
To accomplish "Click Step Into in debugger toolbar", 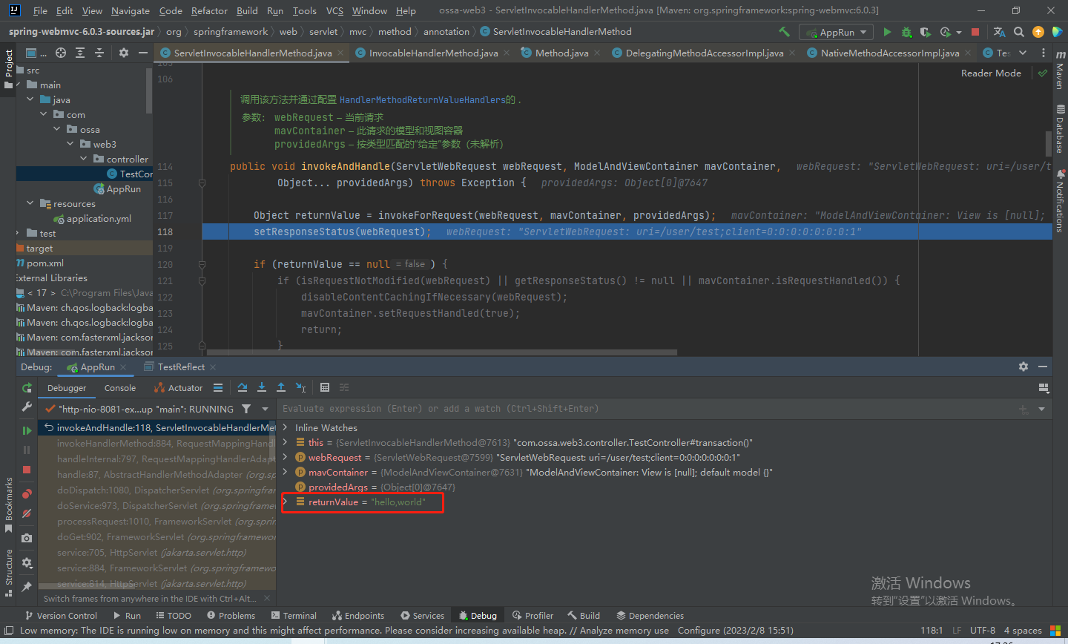I will click(262, 387).
